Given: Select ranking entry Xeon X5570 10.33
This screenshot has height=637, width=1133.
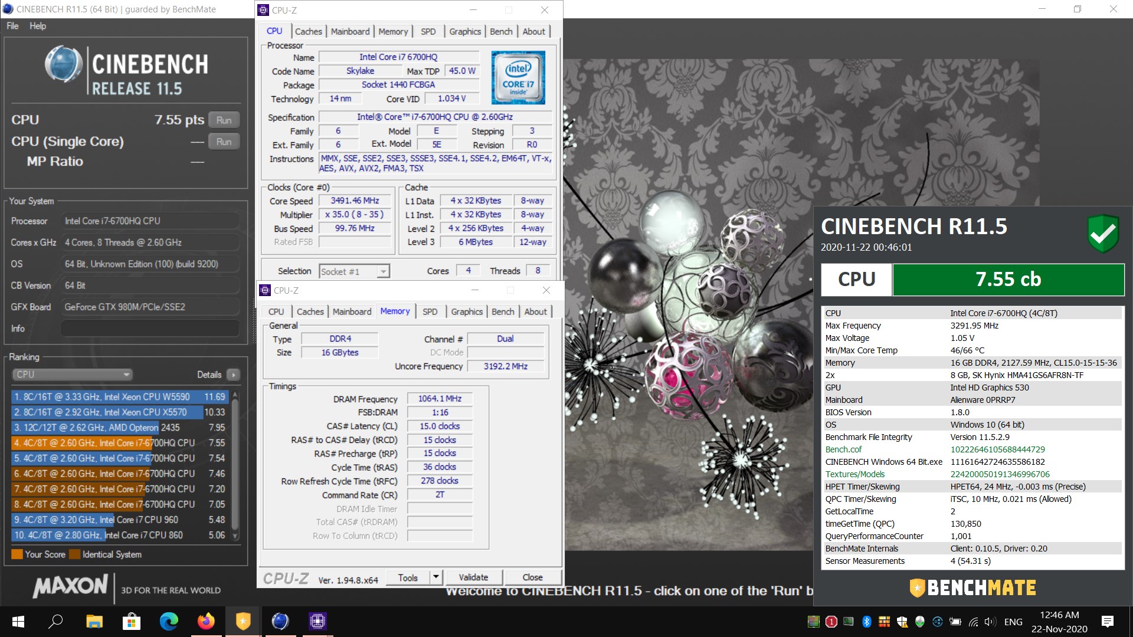Looking at the screenshot, I should [119, 412].
